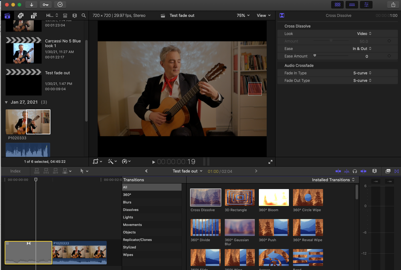Click the browser search magnifier icon
The height and width of the screenshot is (270, 401).
84,15
